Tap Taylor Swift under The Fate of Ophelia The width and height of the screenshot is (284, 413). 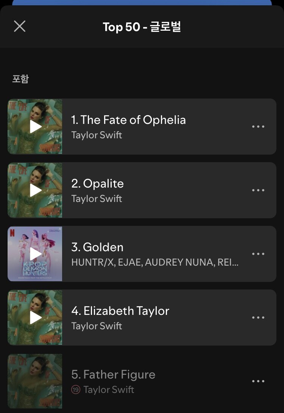pyautogui.click(x=97, y=135)
